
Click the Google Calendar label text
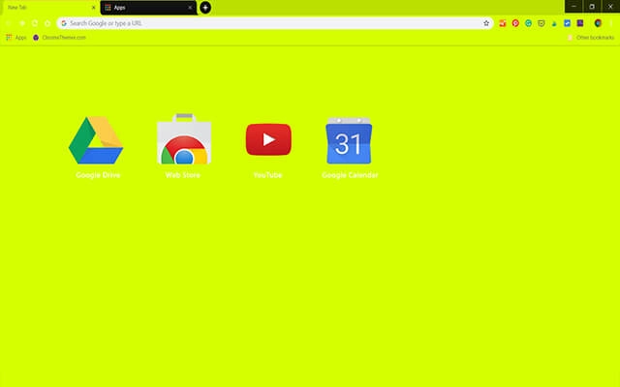coord(350,175)
